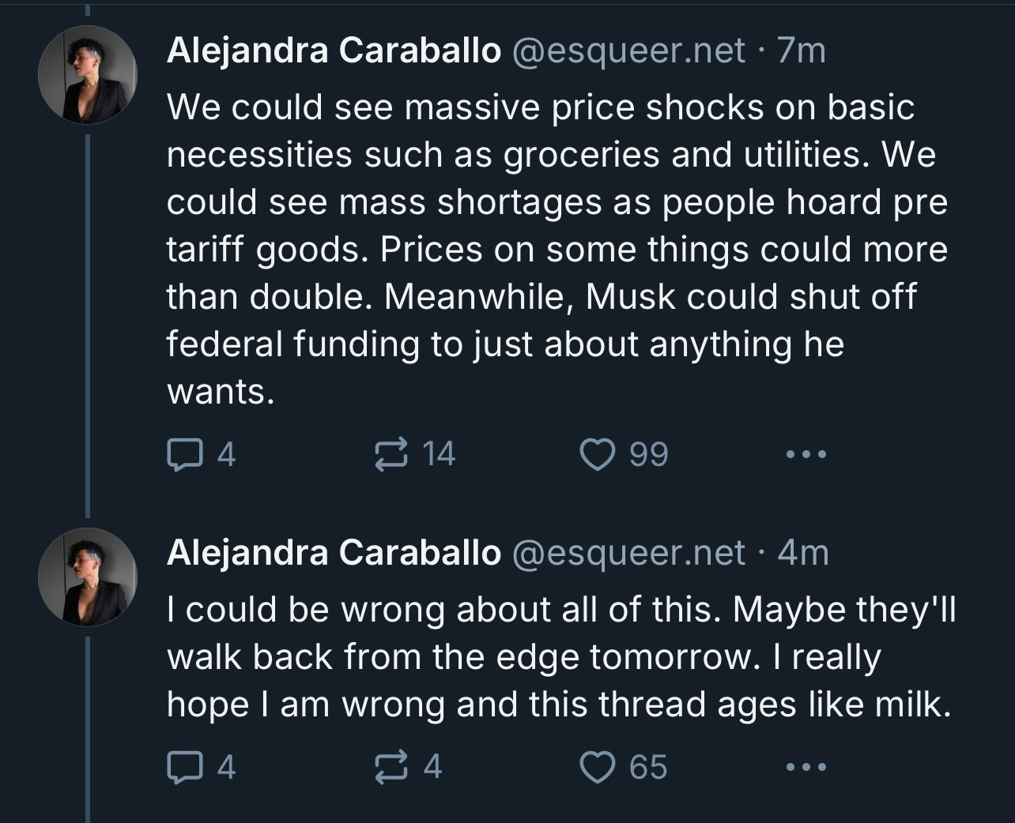Open the 7m timestamp link

coord(802,51)
